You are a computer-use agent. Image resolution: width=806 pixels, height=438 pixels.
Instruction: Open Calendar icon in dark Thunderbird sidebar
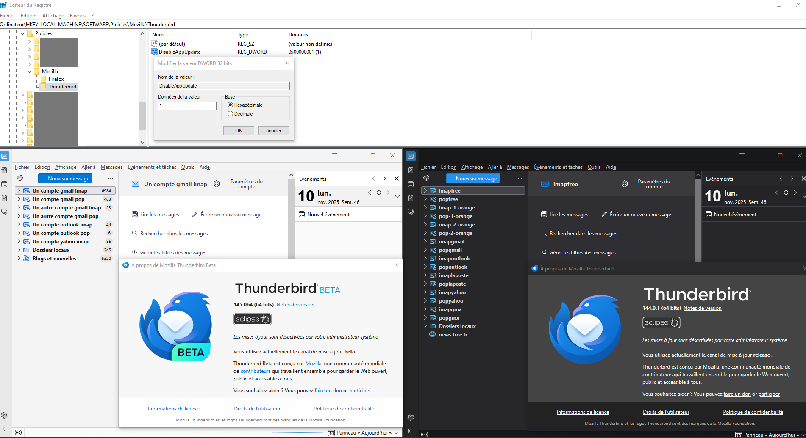(411, 184)
